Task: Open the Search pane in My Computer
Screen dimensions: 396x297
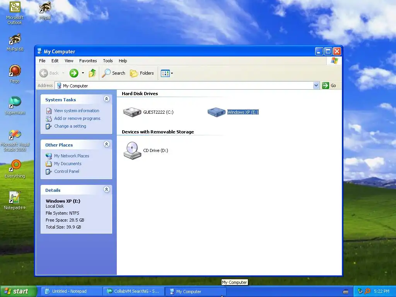Action: pos(113,73)
